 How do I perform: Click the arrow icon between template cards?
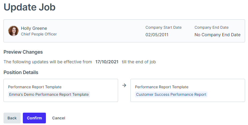124,85
